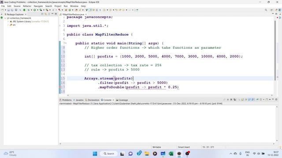
Task: Switch to the Coverage tab
Action: pyautogui.click(x=122, y=100)
